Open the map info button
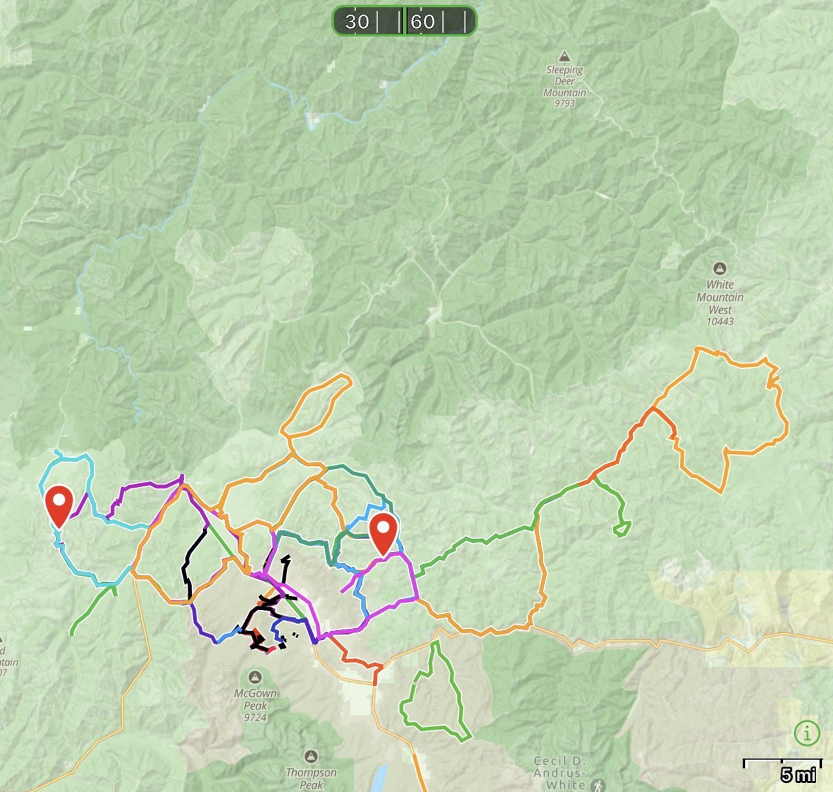Image resolution: width=833 pixels, height=792 pixels. pyautogui.click(x=807, y=734)
